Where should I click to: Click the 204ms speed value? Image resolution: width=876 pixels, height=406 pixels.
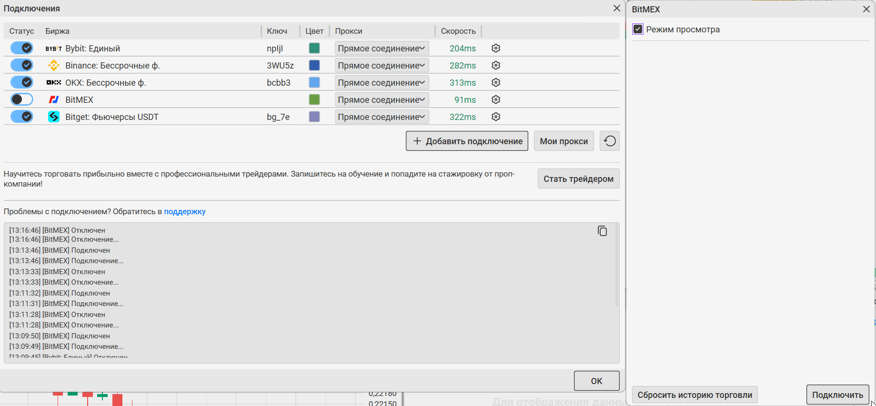[x=463, y=48]
